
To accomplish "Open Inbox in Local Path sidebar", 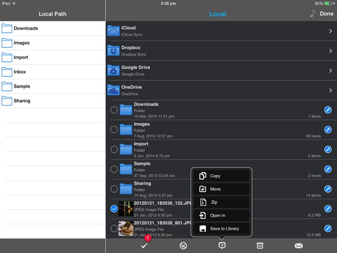I will click(52, 72).
